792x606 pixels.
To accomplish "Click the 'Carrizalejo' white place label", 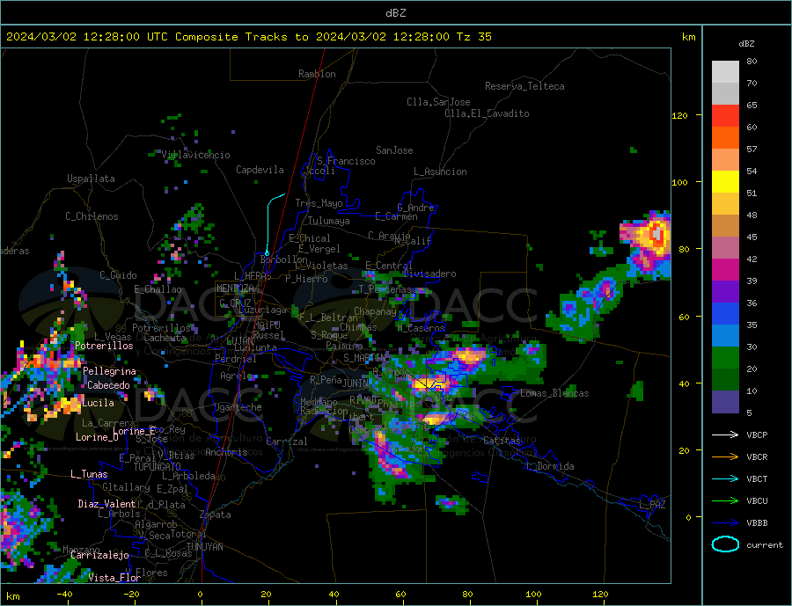I will 100,555.
